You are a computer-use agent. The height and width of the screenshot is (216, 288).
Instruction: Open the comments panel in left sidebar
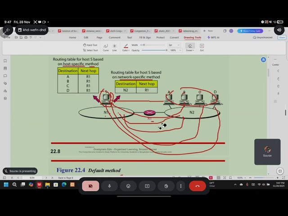coord(5,76)
